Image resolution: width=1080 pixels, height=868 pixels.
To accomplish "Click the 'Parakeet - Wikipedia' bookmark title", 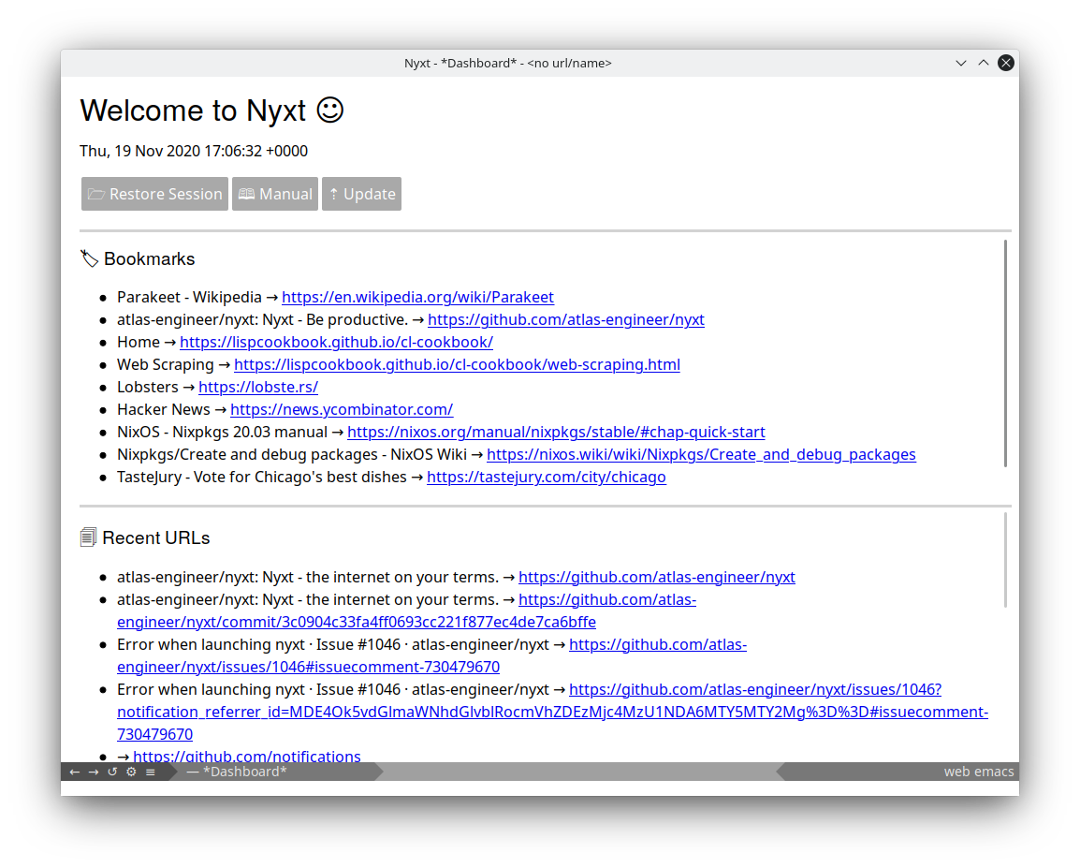I will (x=189, y=298).
